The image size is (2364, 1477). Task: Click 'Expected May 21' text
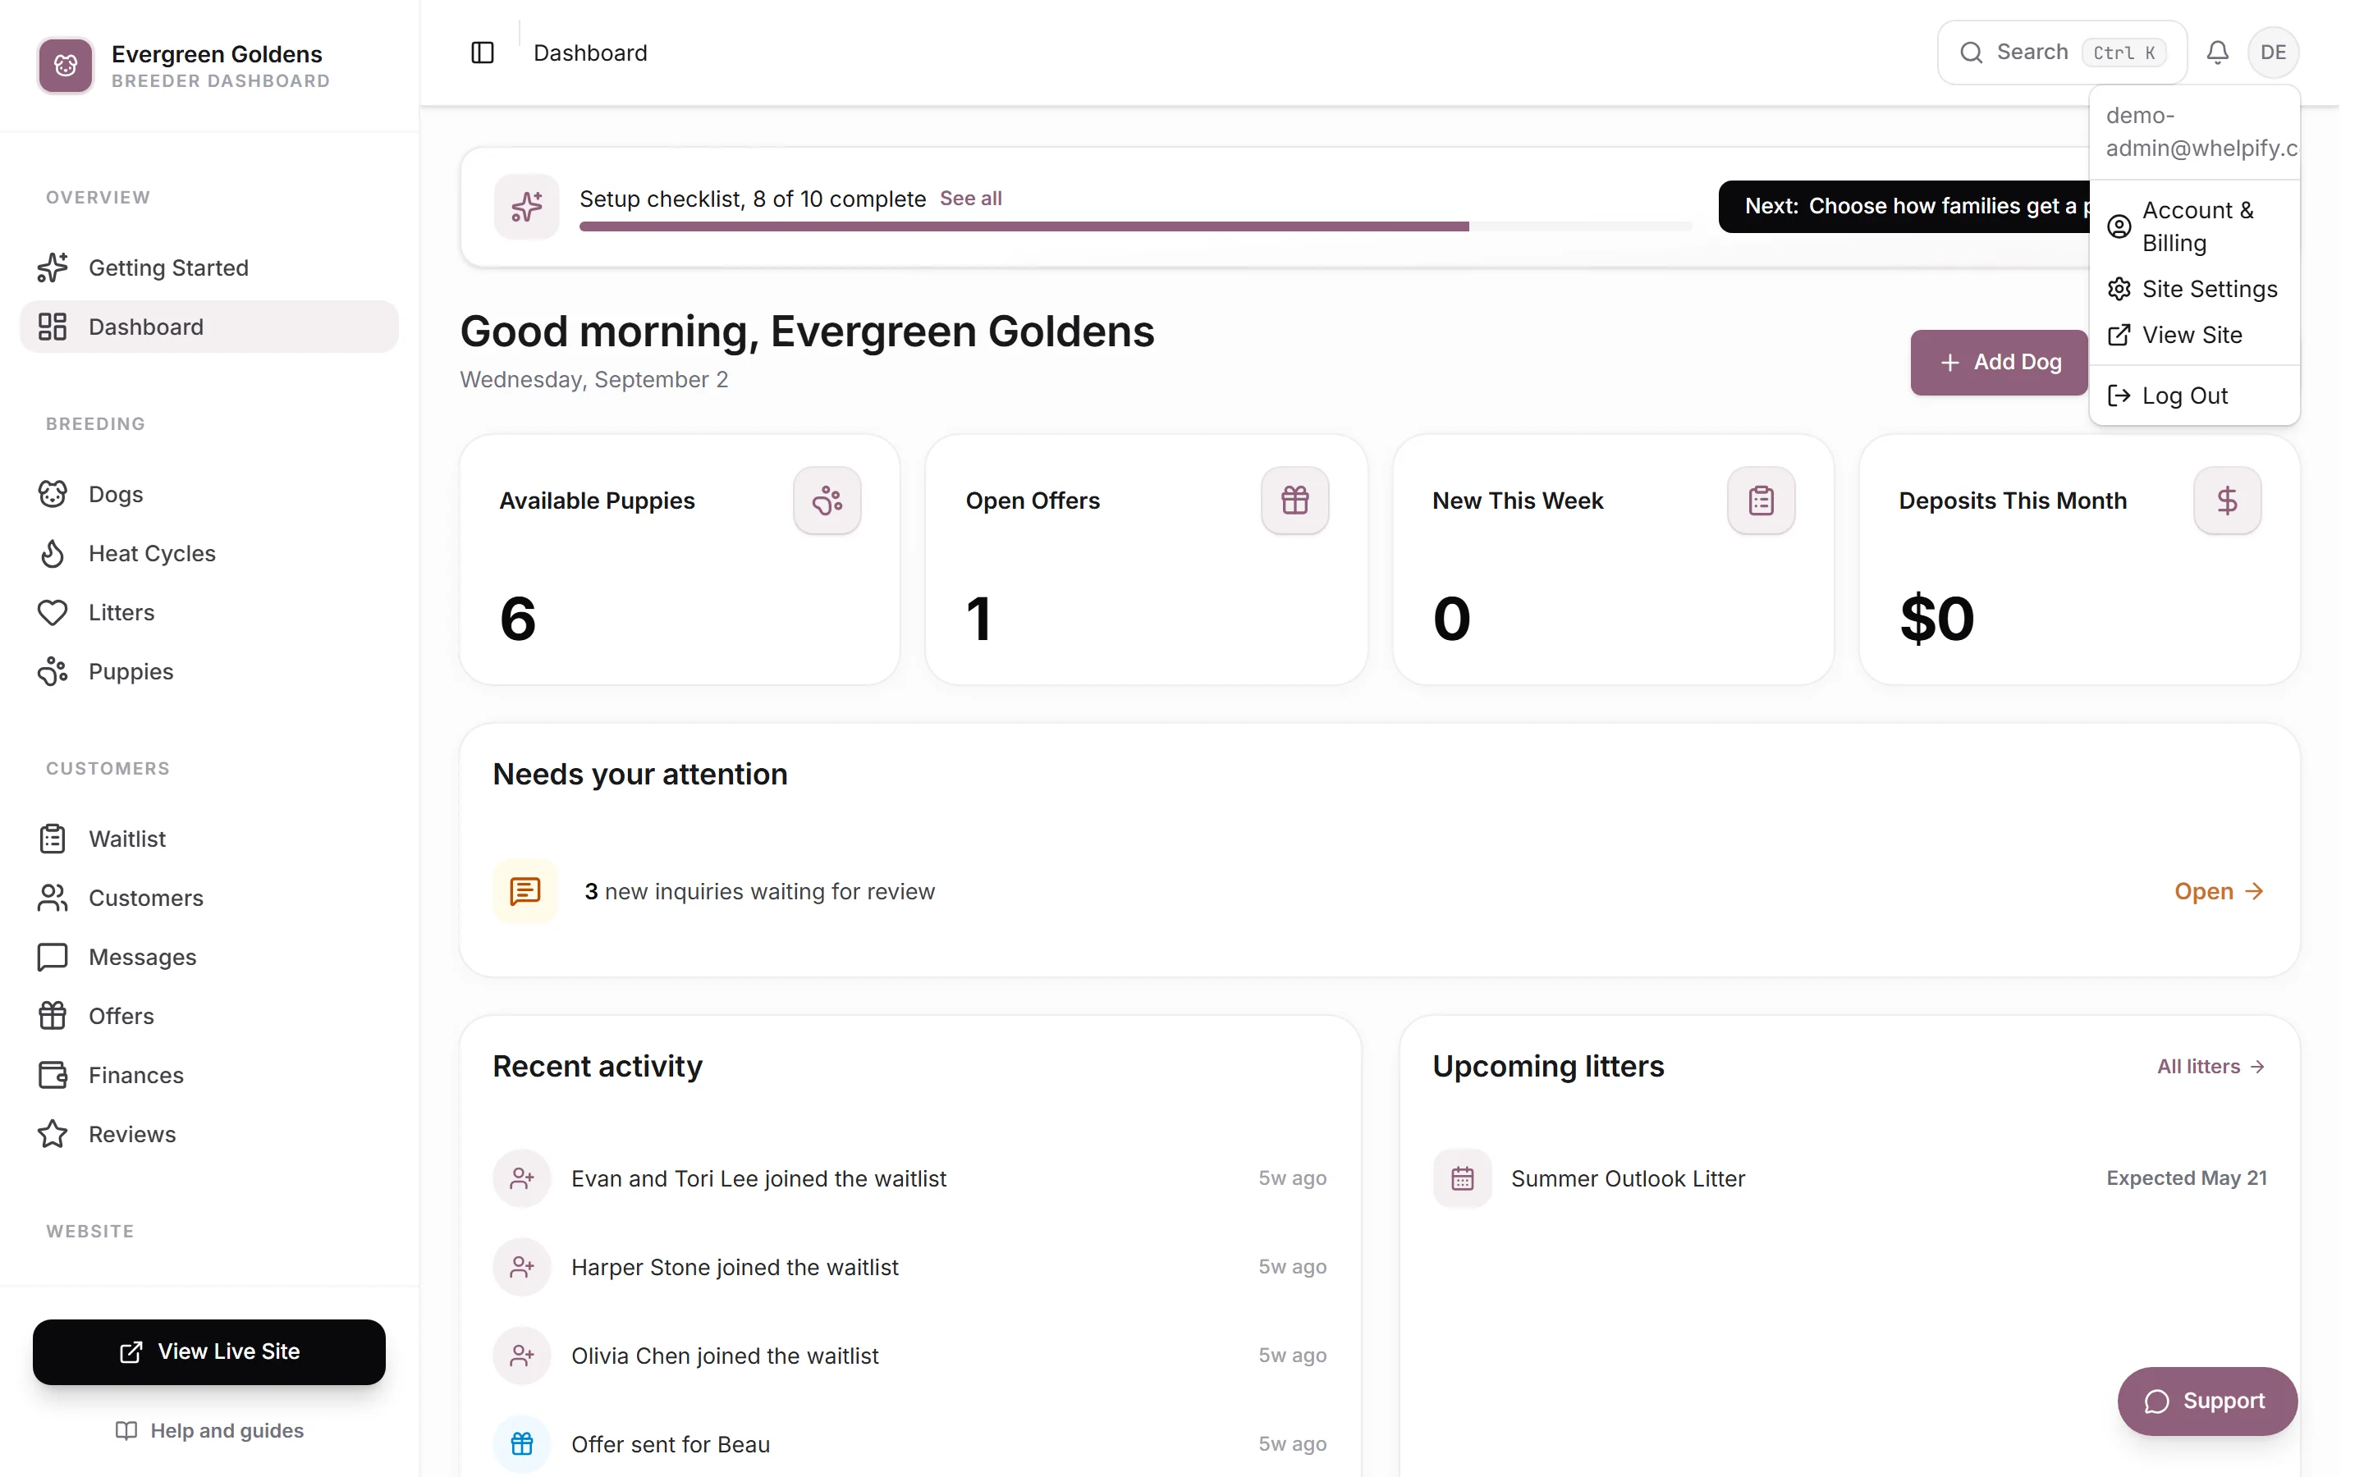point(2186,1178)
